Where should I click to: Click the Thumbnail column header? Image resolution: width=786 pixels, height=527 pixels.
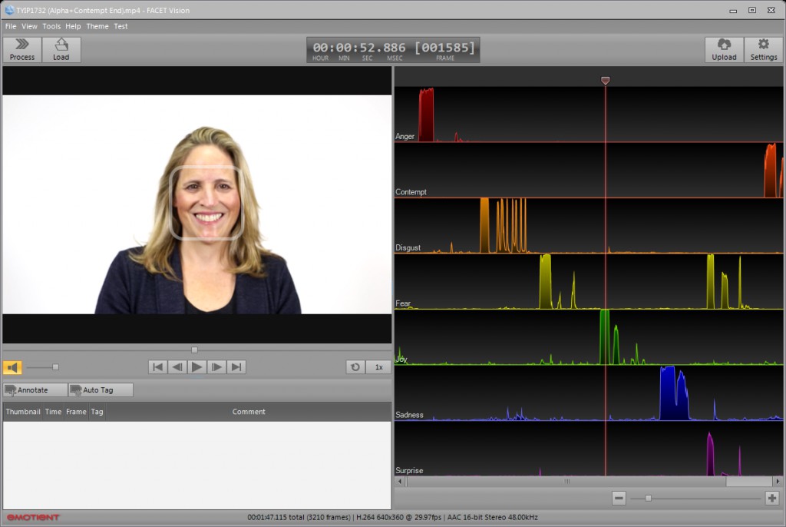(x=23, y=412)
